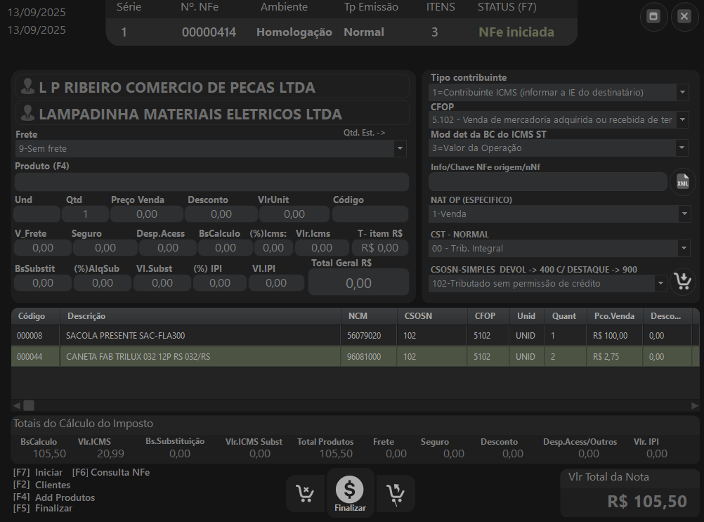Open the CSOSN-SIMPLES dropdown
Screen dimensions: 704x522
click(660, 284)
